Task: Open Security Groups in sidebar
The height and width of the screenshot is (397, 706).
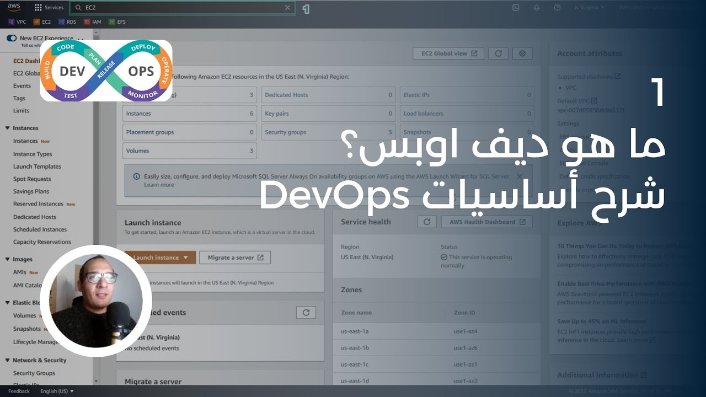Action: pyautogui.click(x=34, y=373)
